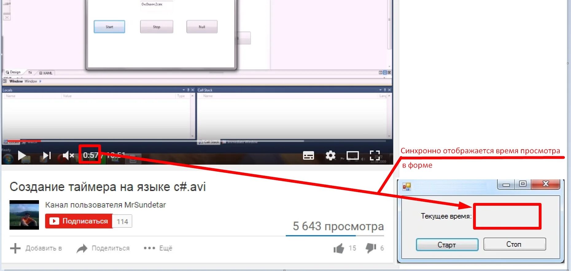Maximize the timer form window
The image size is (571, 271).
(x=523, y=184)
